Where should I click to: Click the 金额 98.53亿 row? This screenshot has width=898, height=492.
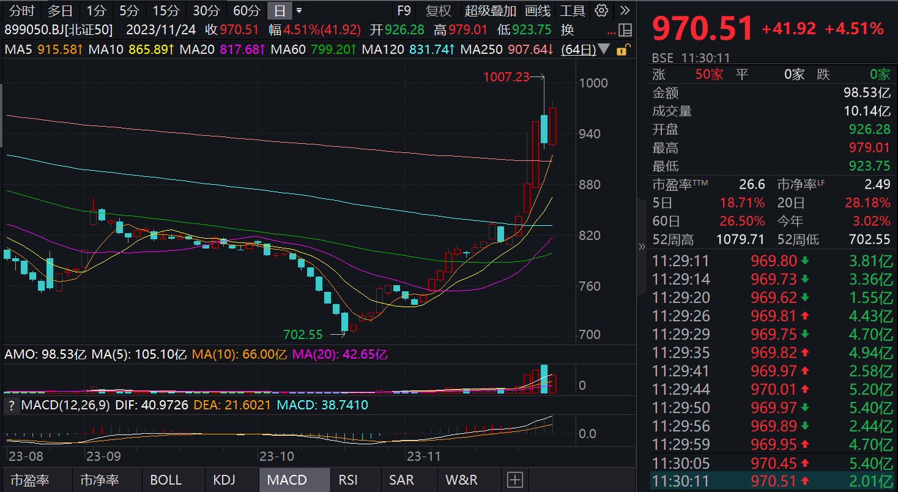[771, 93]
